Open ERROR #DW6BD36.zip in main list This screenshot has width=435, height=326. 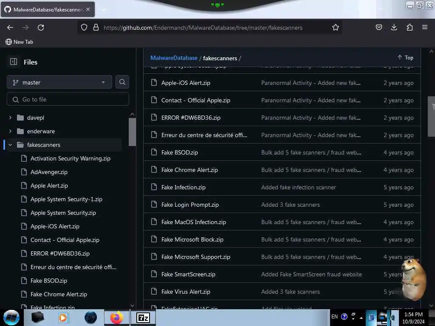pyautogui.click(x=191, y=118)
